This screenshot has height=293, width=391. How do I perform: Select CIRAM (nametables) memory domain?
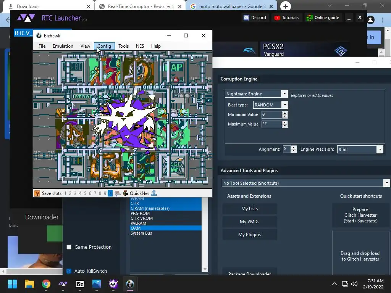coord(166,208)
